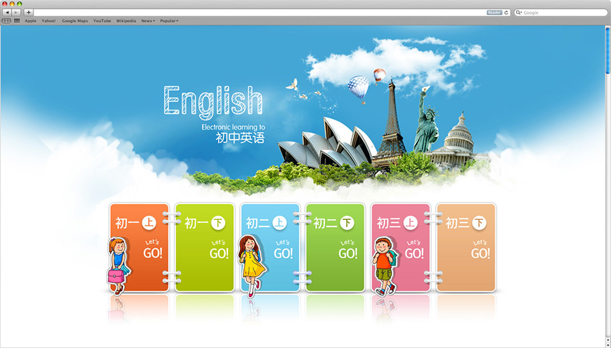Expand the Popular bookmarks dropdown
Viewport: 611px width, 348px height.
tap(168, 21)
